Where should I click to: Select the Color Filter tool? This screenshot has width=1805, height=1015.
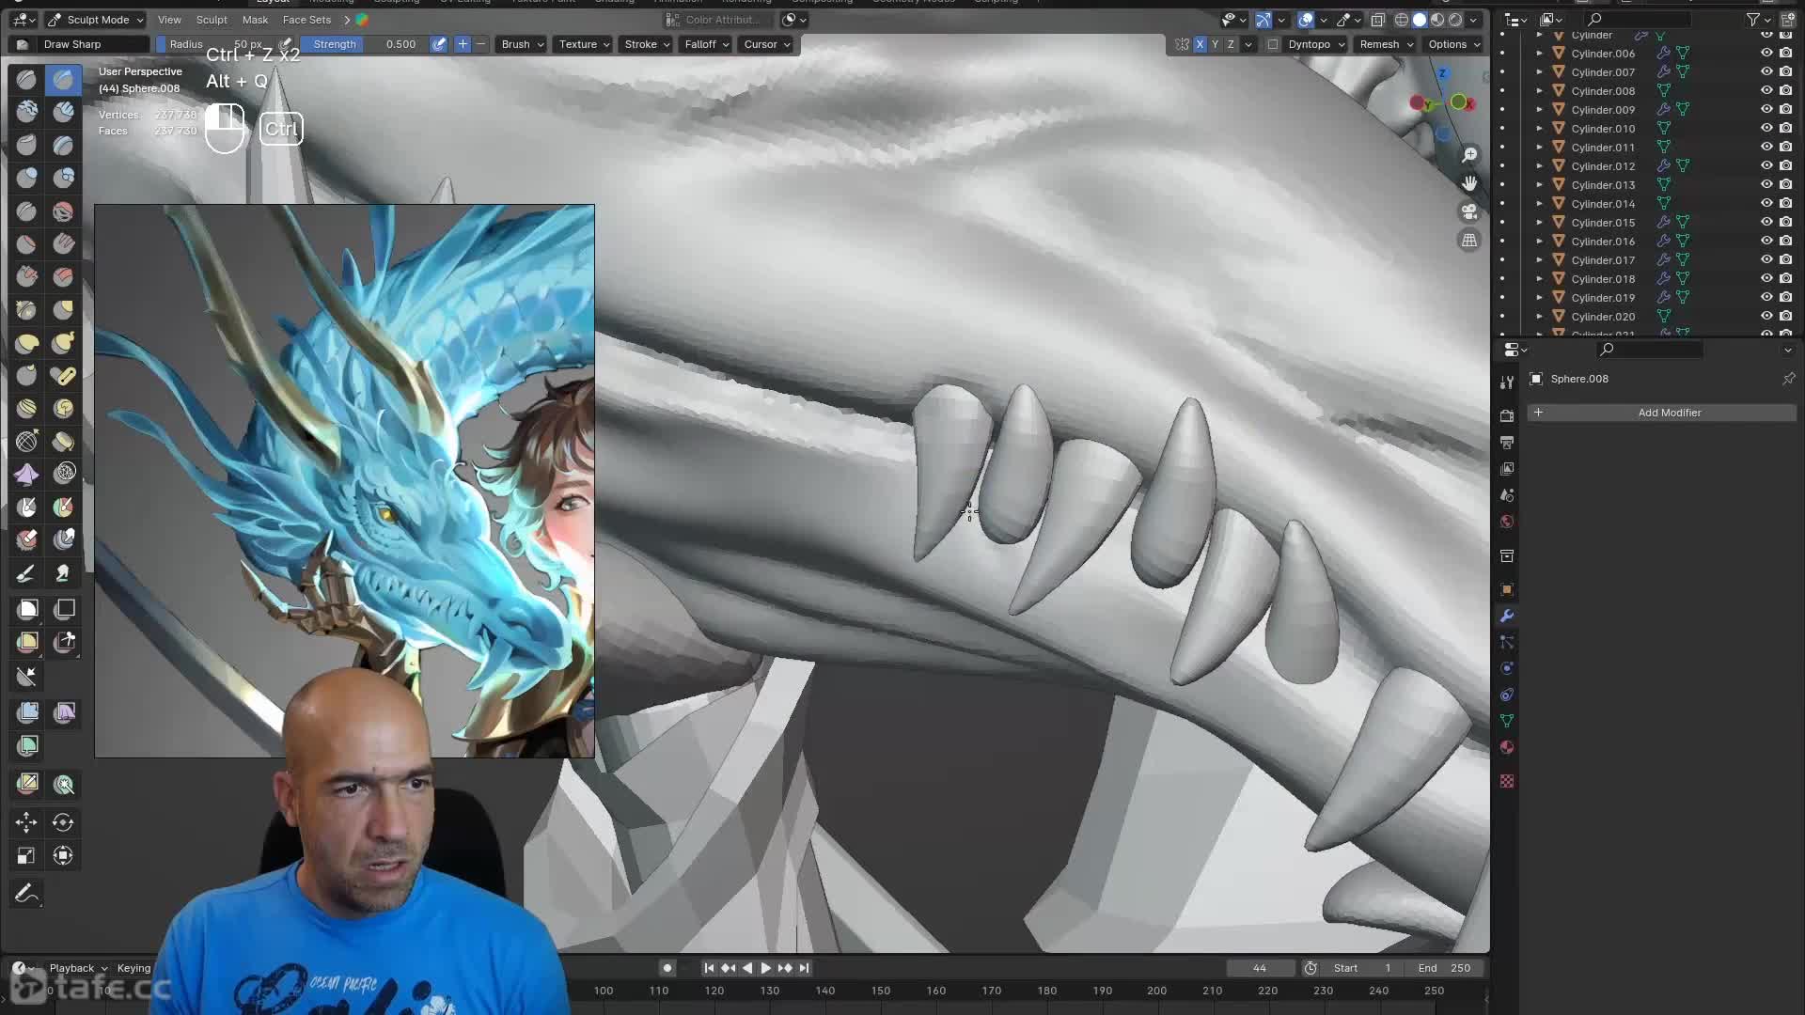tap(26, 746)
